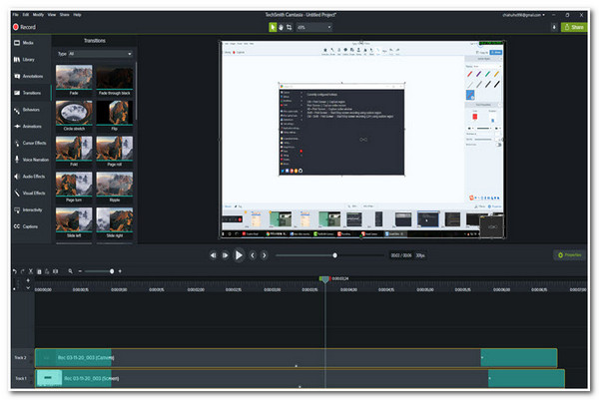Open the Share menu in menu bar
This screenshot has height=400, width=599.
(64, 15)
